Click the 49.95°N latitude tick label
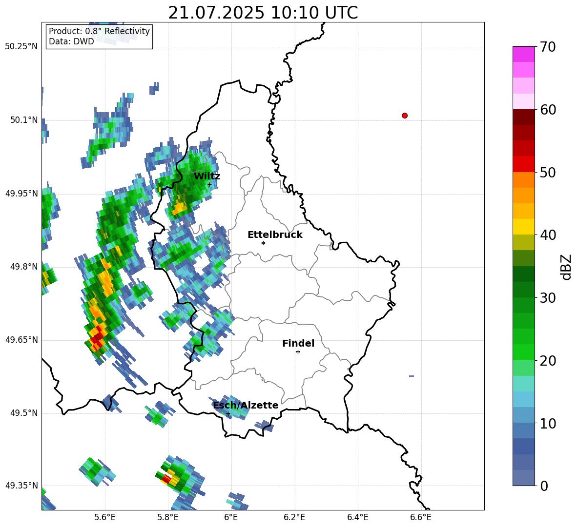The image size is (578, 527). [21, 194]
